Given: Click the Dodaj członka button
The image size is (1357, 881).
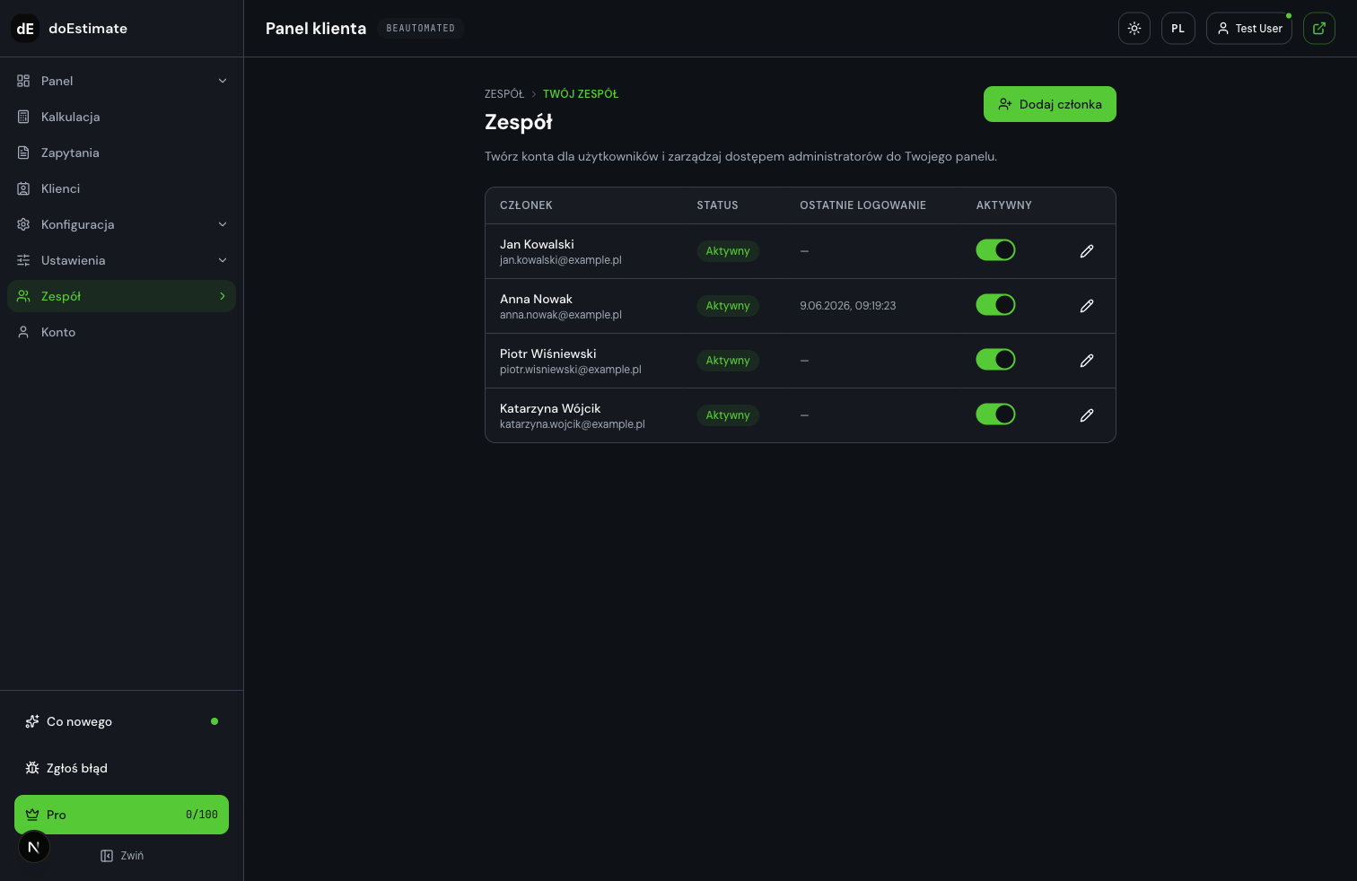Looking at the screenshot, I should click(1050, 104).
